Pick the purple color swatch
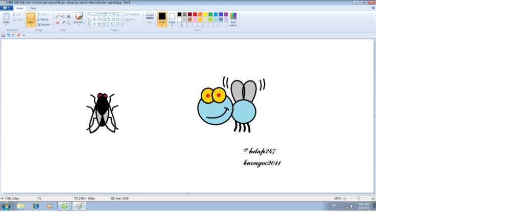Image resolution: width=523 pixels, height=220 pixels. 226,14
